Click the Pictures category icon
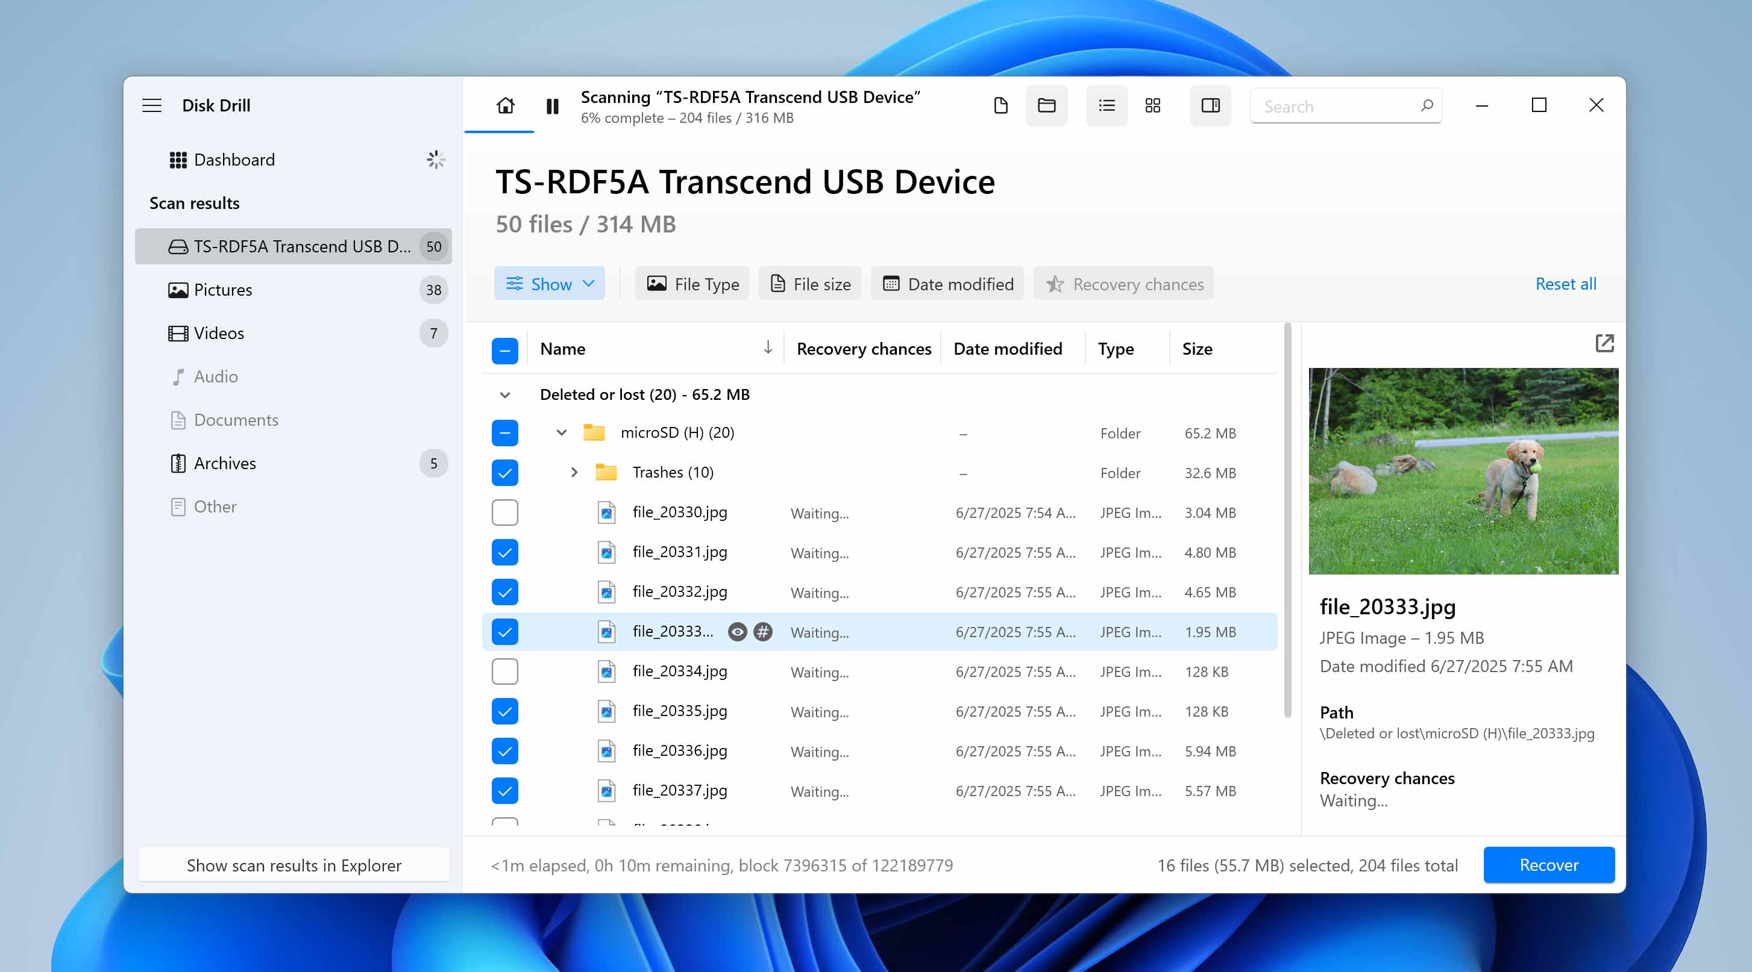This screenshot has width=1752, height=972. [178, 290]
